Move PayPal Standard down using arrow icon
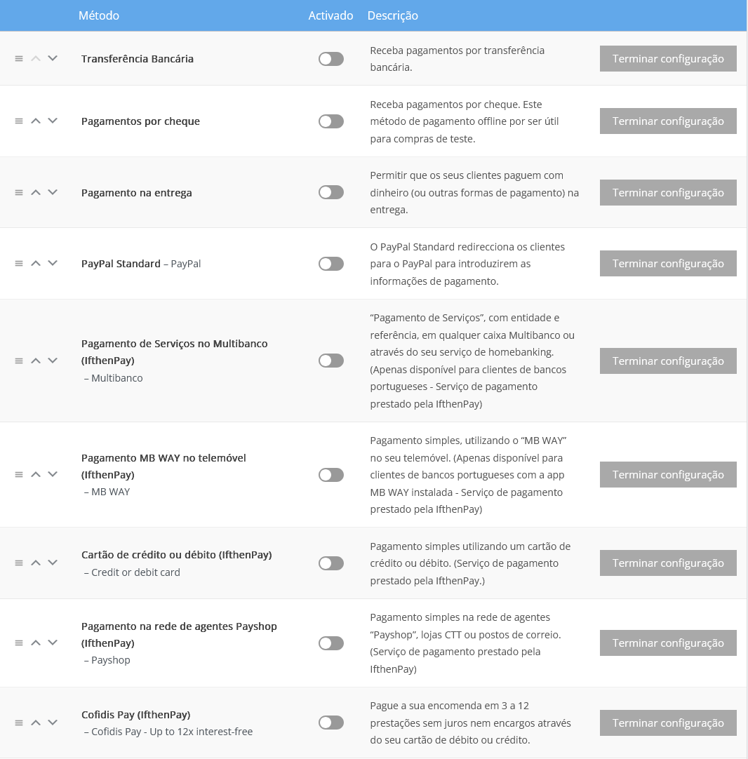This screenshot has width=748, height=759. 53,263
